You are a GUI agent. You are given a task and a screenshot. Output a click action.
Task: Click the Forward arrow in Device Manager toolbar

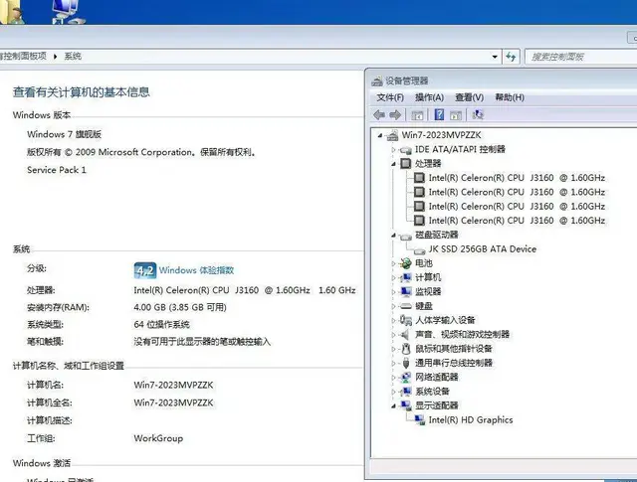395,115
